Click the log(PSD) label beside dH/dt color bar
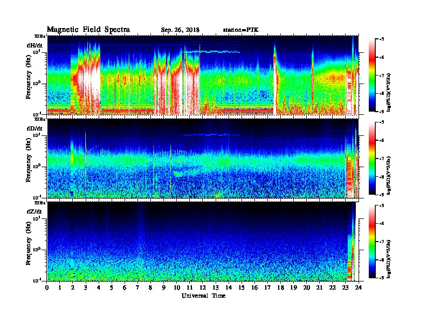Image resolution: width=427 pixels, height=330 pixels. 389,92
